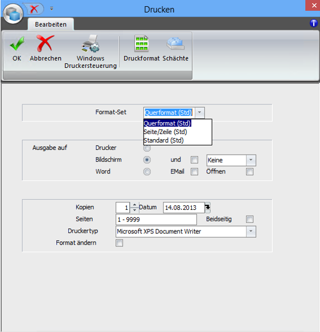Open the Druckformat grid icon
The height and width of the screenshot is (332, 320).
tap(142, 43)
